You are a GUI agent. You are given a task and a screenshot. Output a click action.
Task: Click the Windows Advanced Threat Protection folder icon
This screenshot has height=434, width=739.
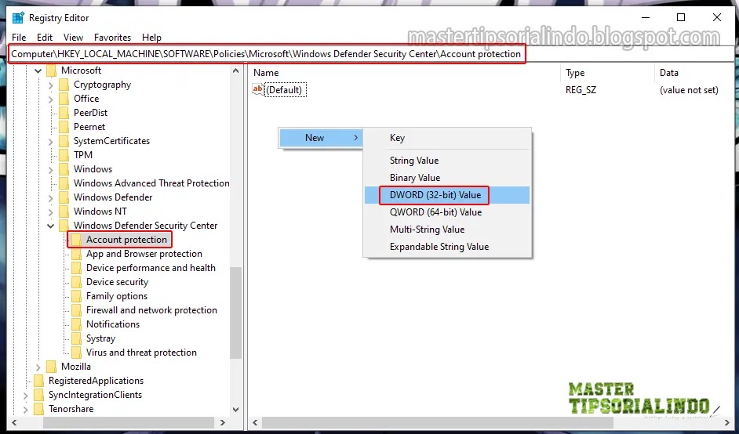point(64,183)
